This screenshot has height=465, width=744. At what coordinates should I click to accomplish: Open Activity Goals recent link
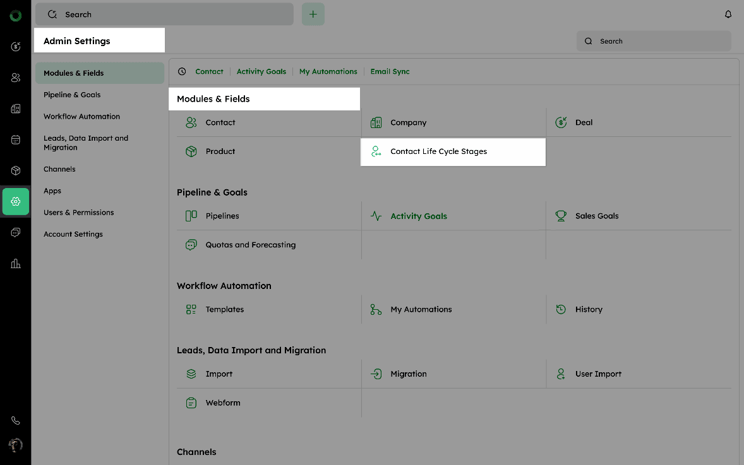[261, 72]
